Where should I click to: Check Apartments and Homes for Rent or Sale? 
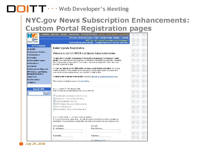click(54, 96)
